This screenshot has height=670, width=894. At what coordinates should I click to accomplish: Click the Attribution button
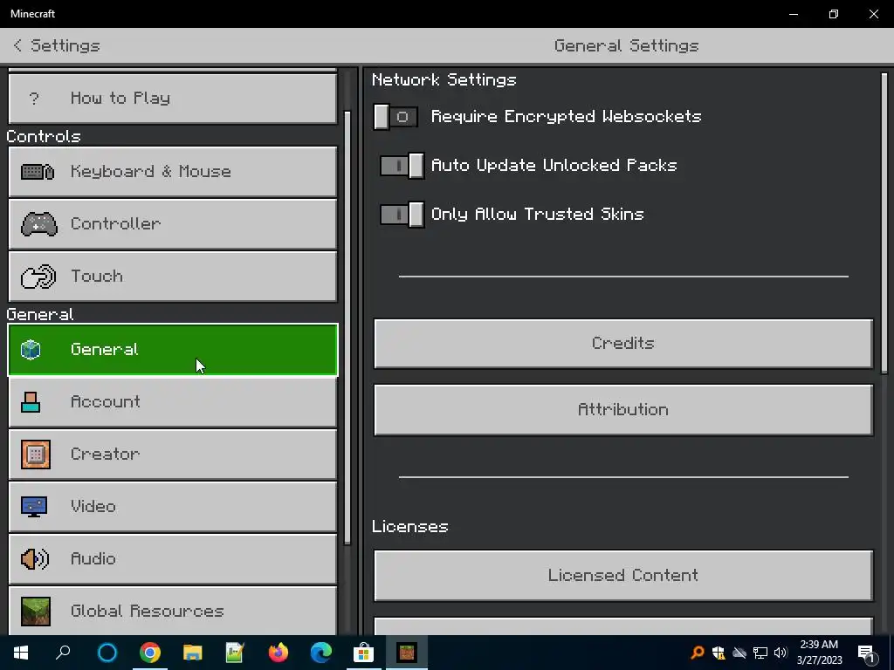[623, 410]
